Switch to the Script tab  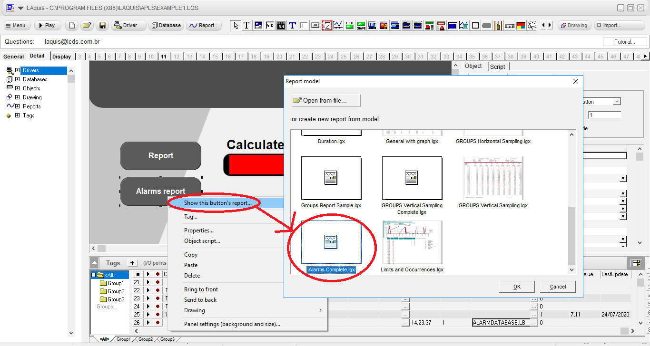[498, 67]
